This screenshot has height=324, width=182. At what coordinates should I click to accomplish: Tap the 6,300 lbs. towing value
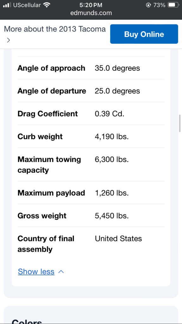coord(112,160)
